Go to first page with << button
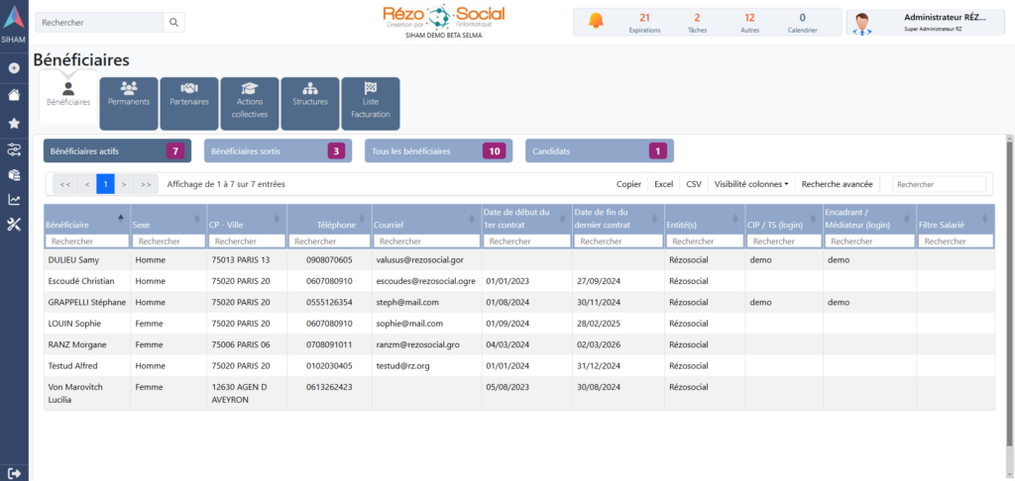Screen dimensions: 1015x481 pos(65,184)
